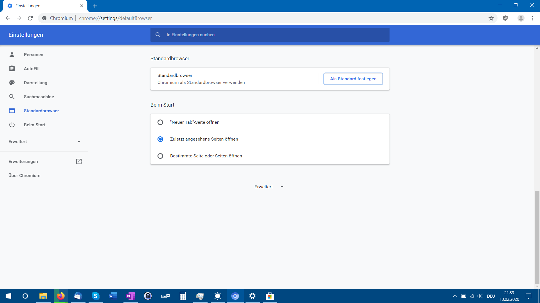The image size is (540, 303).
Task: Select "Neuer Tab"-Seite öffnen radio button
Action: click(160, 122)
